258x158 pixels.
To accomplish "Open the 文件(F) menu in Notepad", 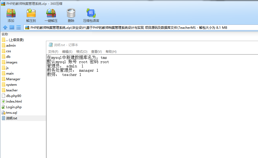I will coord(53,52).
